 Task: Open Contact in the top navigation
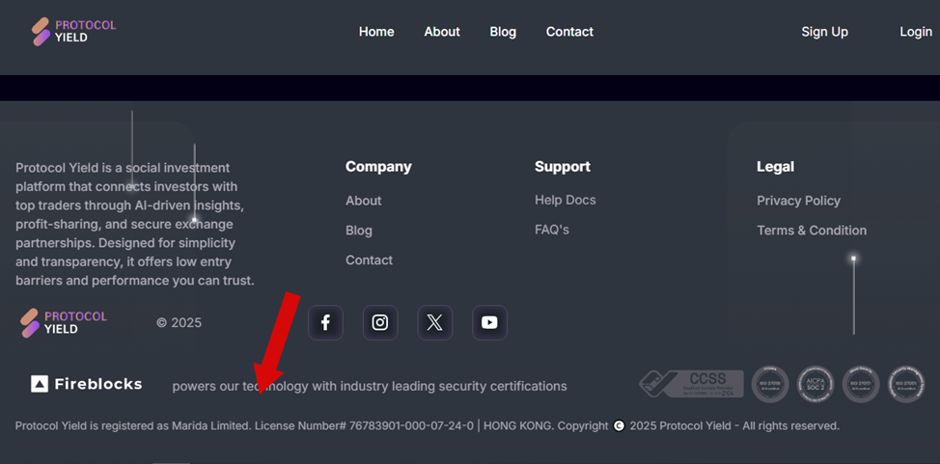tap(569, 32)
